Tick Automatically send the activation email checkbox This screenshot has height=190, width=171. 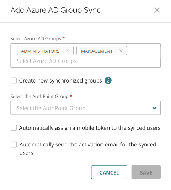pos(14,144)
